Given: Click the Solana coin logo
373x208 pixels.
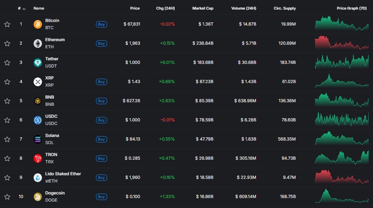Looking at the screenshot, I should coord(38,139).
